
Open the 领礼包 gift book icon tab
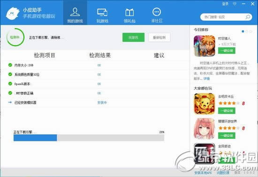click(x=129, y=12)
